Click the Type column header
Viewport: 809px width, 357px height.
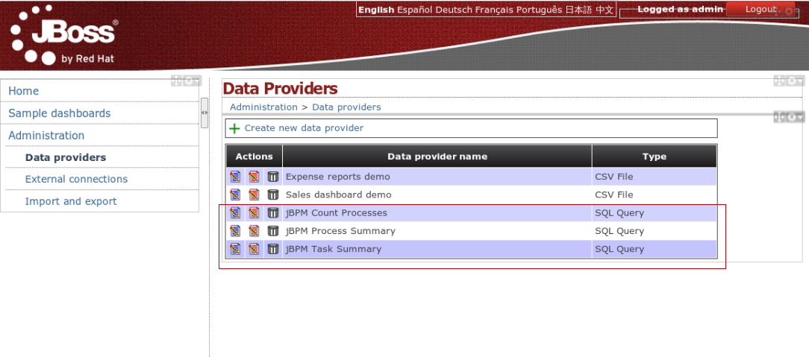coord(655,157)
